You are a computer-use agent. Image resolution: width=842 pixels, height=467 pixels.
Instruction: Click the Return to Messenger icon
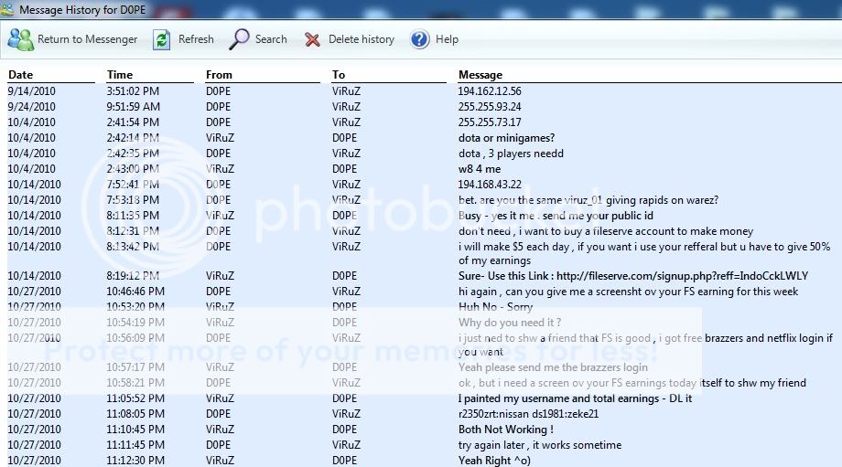21,39
